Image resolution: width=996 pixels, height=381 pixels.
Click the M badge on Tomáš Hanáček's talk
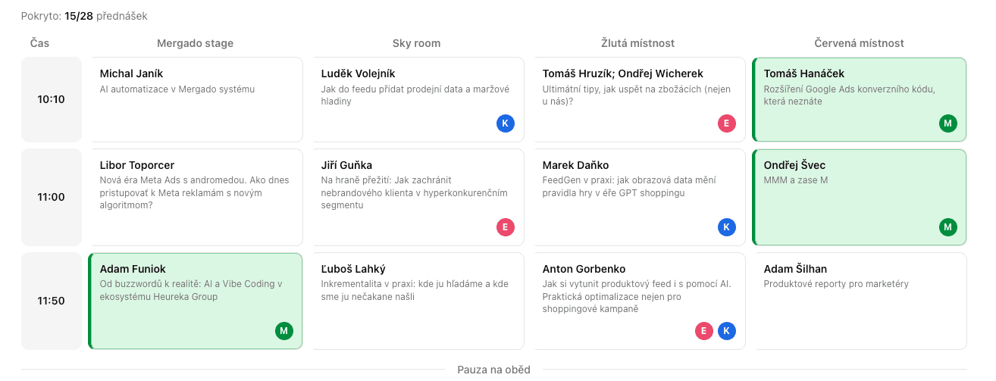click(x=947, y=123)
